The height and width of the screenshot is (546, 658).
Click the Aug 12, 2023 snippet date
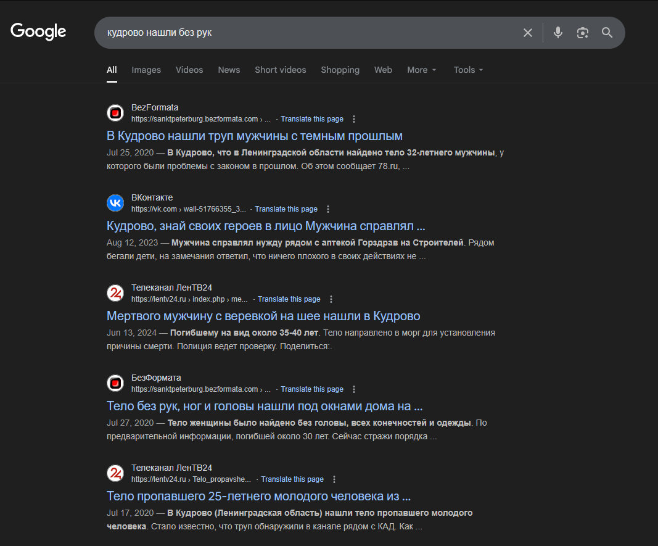tap(132, 243)
